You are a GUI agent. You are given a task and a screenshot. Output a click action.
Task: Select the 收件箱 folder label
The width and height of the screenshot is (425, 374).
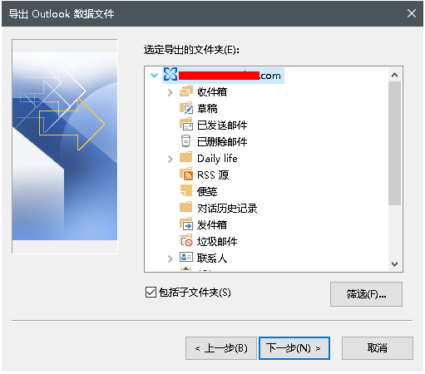(x=212, y=92)
